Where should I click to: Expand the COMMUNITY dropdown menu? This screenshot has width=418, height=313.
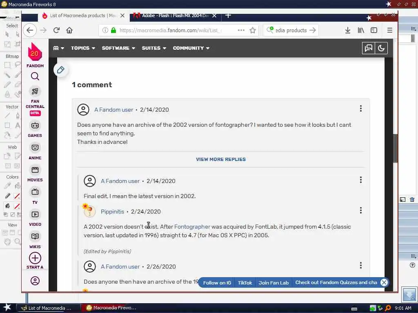point(191,48)
